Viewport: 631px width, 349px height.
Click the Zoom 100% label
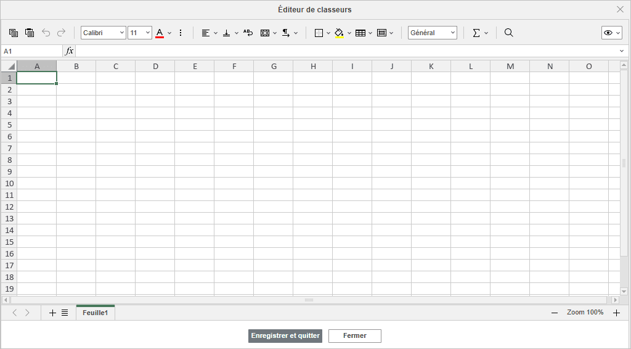[x=585, y=313]
